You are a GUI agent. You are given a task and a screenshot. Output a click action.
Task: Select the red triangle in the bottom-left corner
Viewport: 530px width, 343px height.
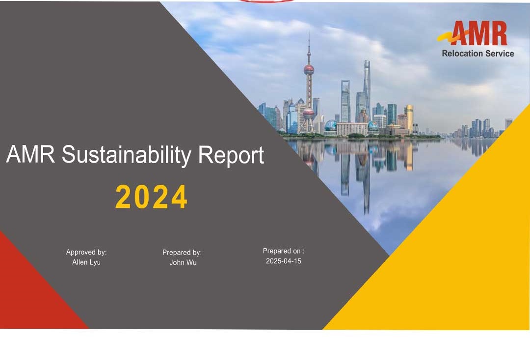coord(29,295)
